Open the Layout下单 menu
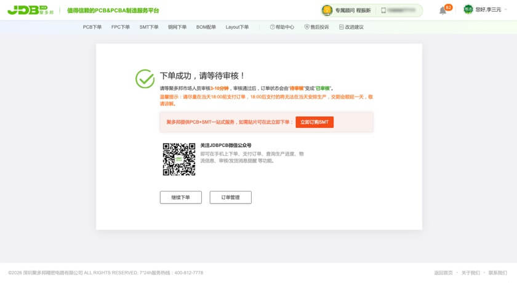 (237, 27)
